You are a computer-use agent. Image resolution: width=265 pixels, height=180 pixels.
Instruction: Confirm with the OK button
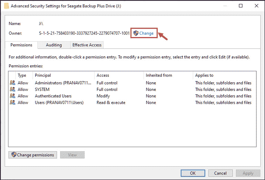point(193,173)
